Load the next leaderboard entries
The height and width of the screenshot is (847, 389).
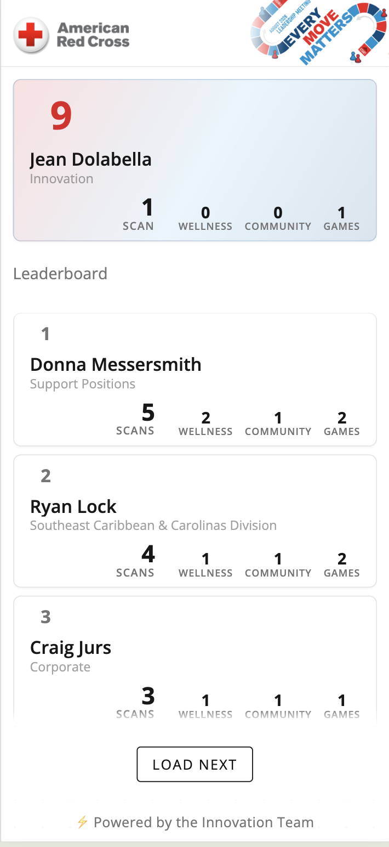click(195, 764)
